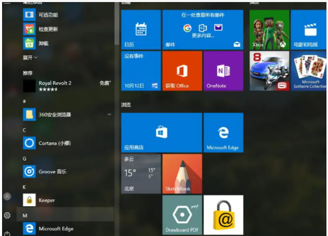The width and height of the screenshot is (328, 236).
Task: Open the 没有事件 10月12日 calendar tile
Action: (x=141, y=71)
